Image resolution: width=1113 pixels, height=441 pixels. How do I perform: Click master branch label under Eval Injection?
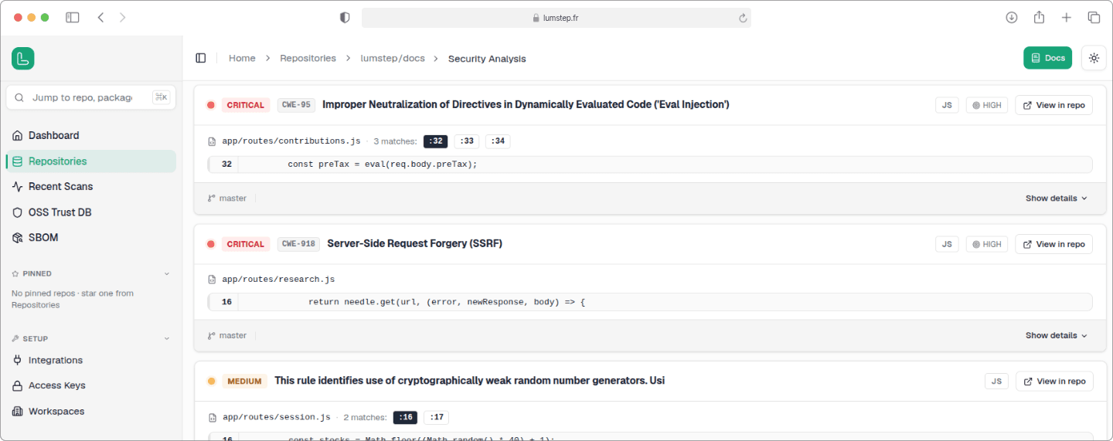pyautogui.click(x=233, y=198)
